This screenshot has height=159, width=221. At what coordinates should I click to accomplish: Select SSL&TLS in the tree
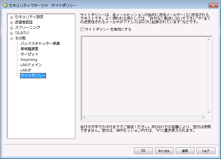pyautogui.click(x=22, y=33)
